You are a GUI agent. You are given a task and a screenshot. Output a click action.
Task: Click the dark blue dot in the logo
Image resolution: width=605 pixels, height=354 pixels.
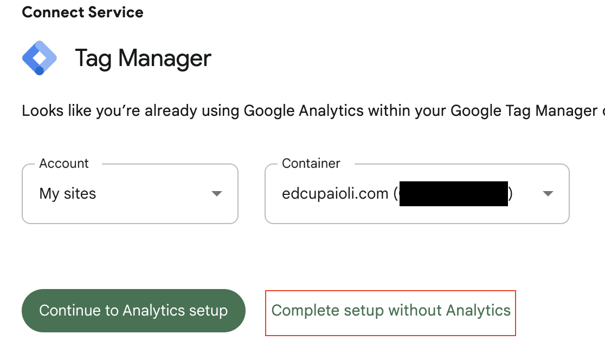(x=39, y=70)
